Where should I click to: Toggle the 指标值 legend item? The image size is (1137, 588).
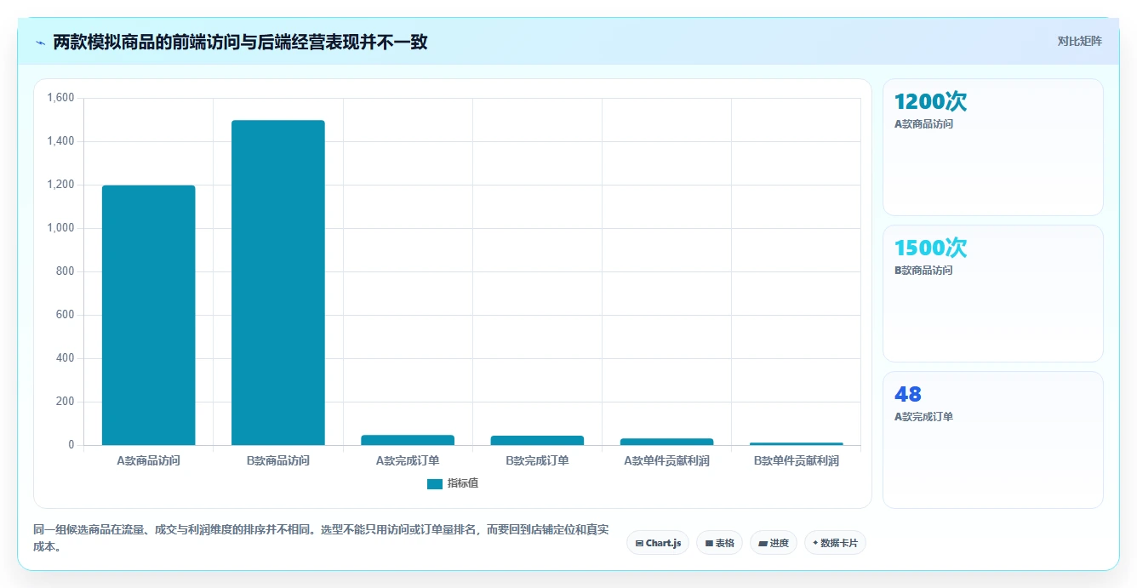click(x=453, y=483)
